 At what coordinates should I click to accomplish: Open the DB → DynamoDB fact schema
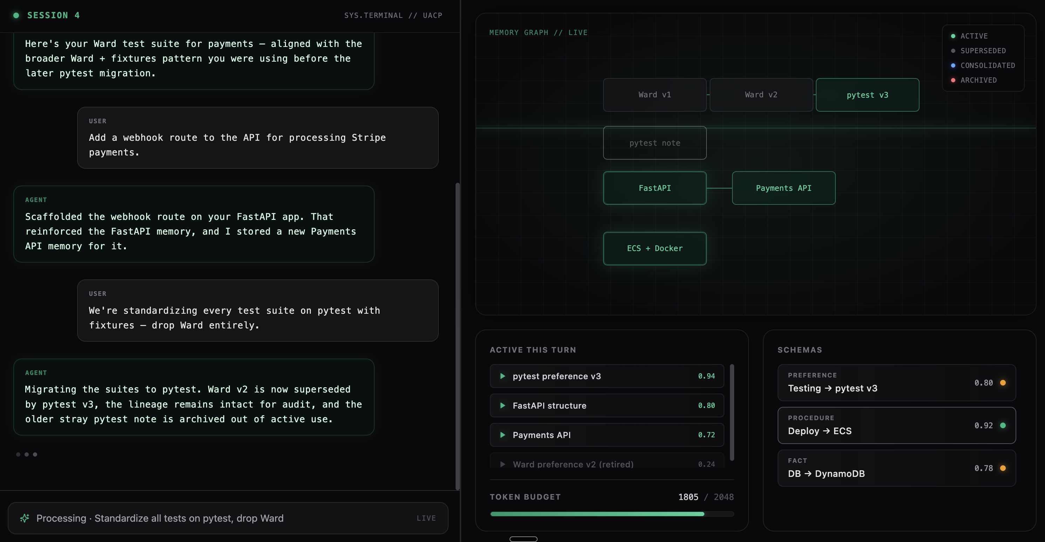click(896, 468)
